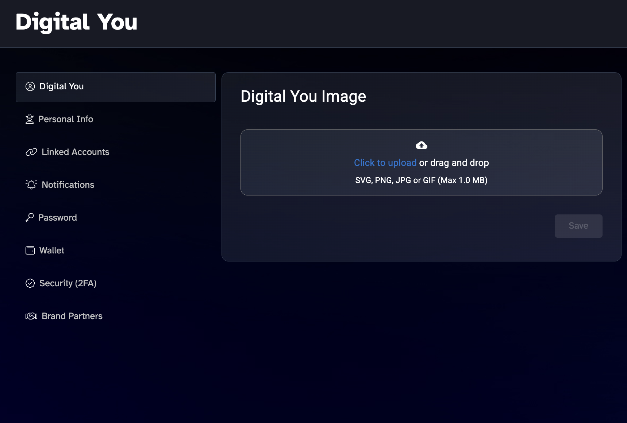This screenshot has width=627, height=423.
Task: Click the Personal Info user icon
Action: 30,119
